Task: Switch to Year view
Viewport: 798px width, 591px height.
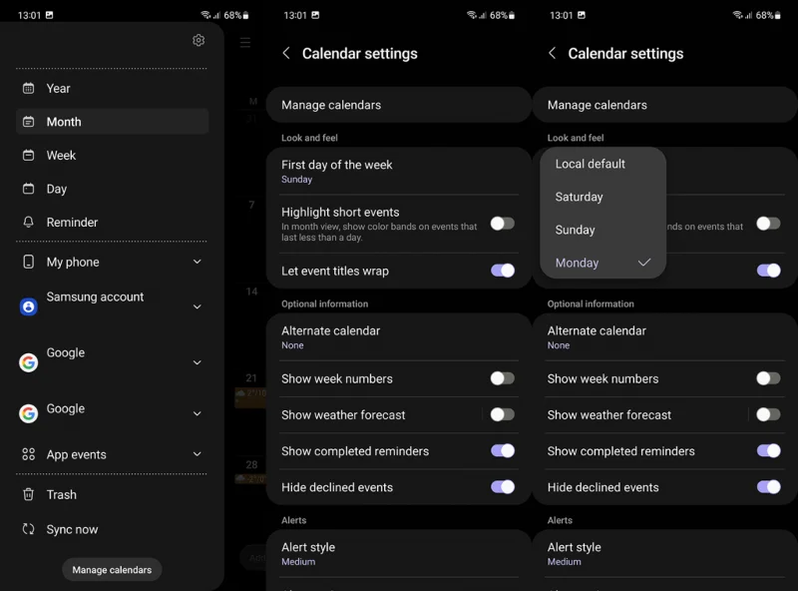Action: pos(112,88)
